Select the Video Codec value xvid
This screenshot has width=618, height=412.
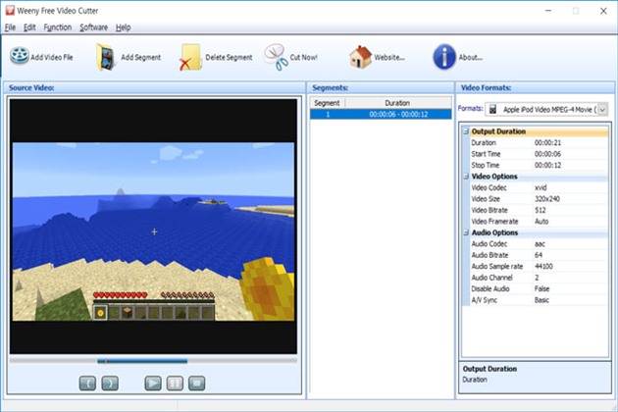pyautogui.click(x=541, y=187)
